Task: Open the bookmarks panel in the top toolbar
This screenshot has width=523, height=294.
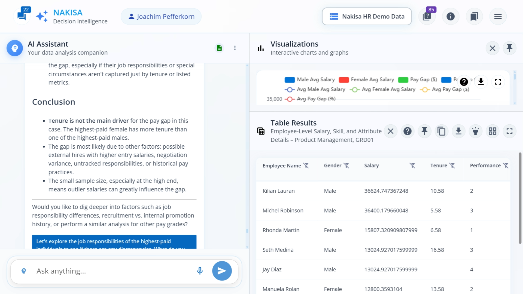Action: (x=474, y=16)
